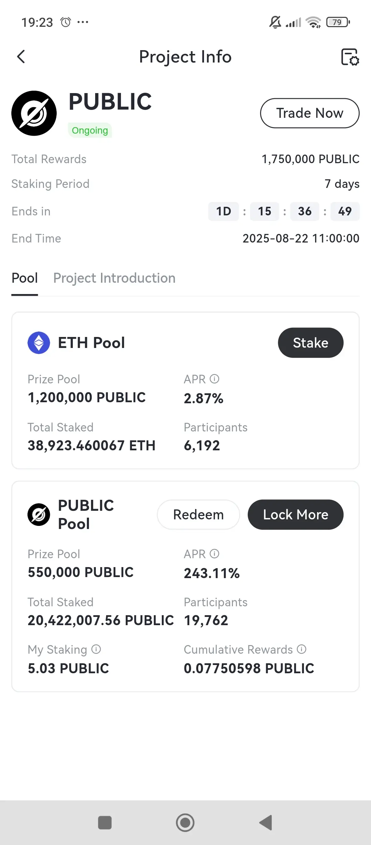This screenshot has height=845, width=371.
Task: Stake in the ETH Pool
Action: click(311, 343)
